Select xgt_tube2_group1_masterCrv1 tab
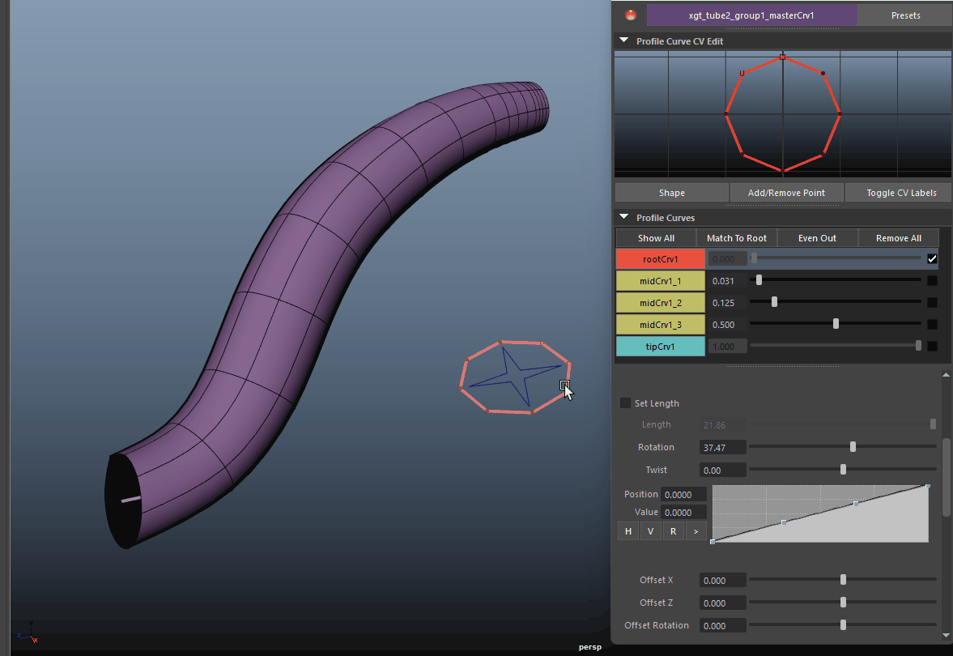 [751, 15]
